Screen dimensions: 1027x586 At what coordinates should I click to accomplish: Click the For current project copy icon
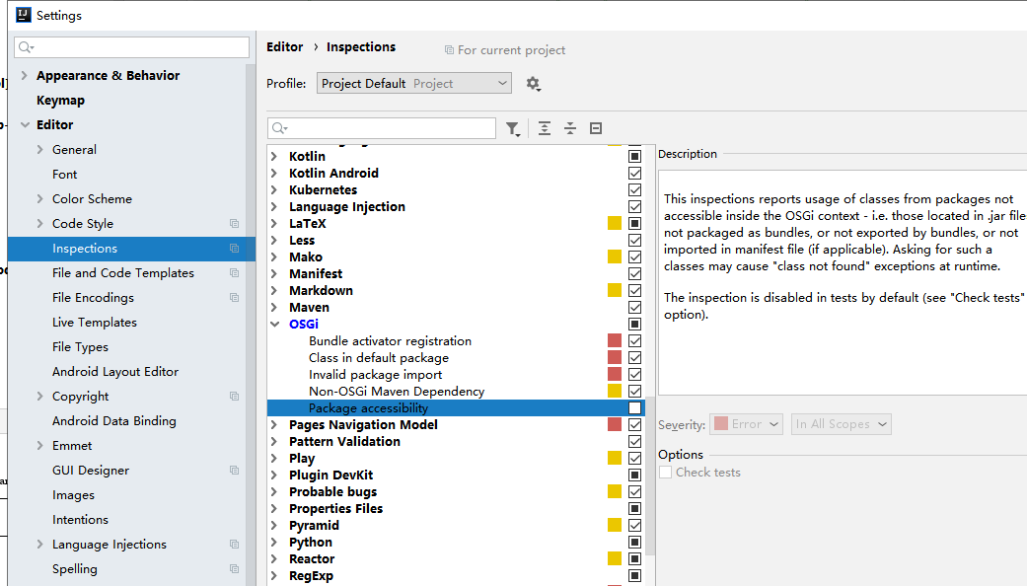[x=449, y=50]
